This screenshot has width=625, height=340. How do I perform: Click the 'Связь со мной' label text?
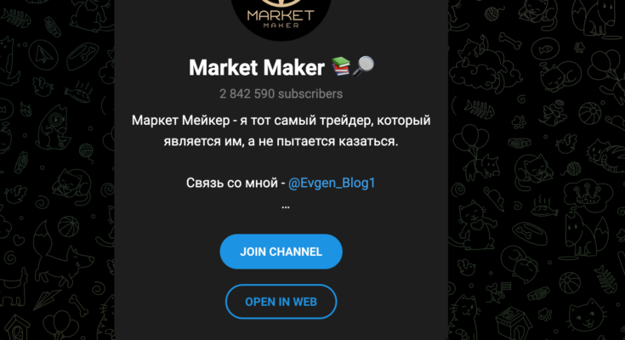[x=232, y=183]
